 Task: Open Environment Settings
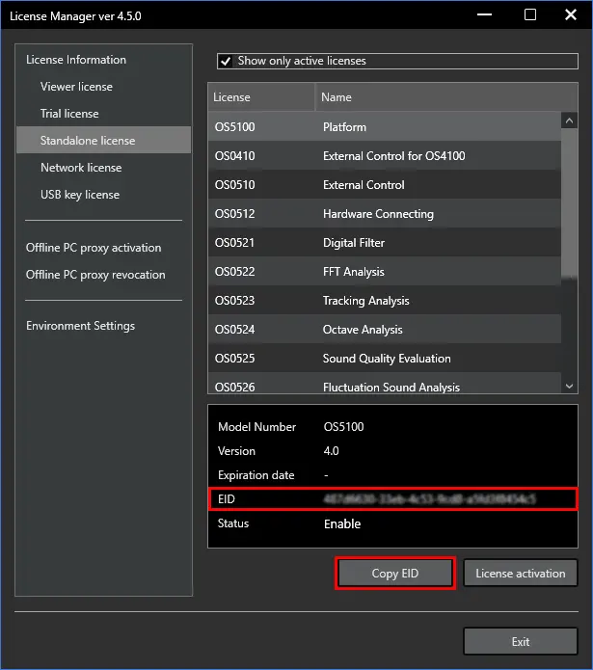(x=80, y=326)
